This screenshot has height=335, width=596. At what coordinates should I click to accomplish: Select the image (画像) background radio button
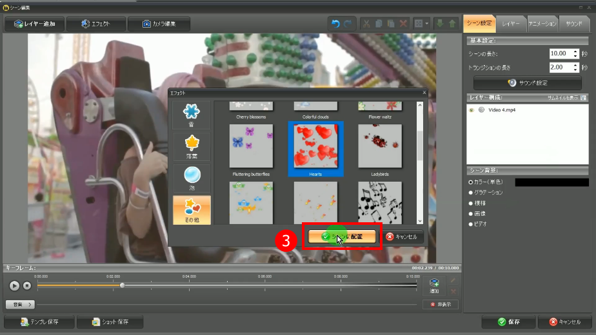click(x=471, y=213)
